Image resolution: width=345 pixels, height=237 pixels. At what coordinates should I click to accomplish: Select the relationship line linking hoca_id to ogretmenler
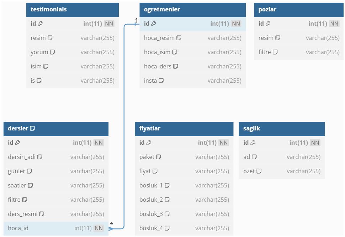tap(124, 126)
